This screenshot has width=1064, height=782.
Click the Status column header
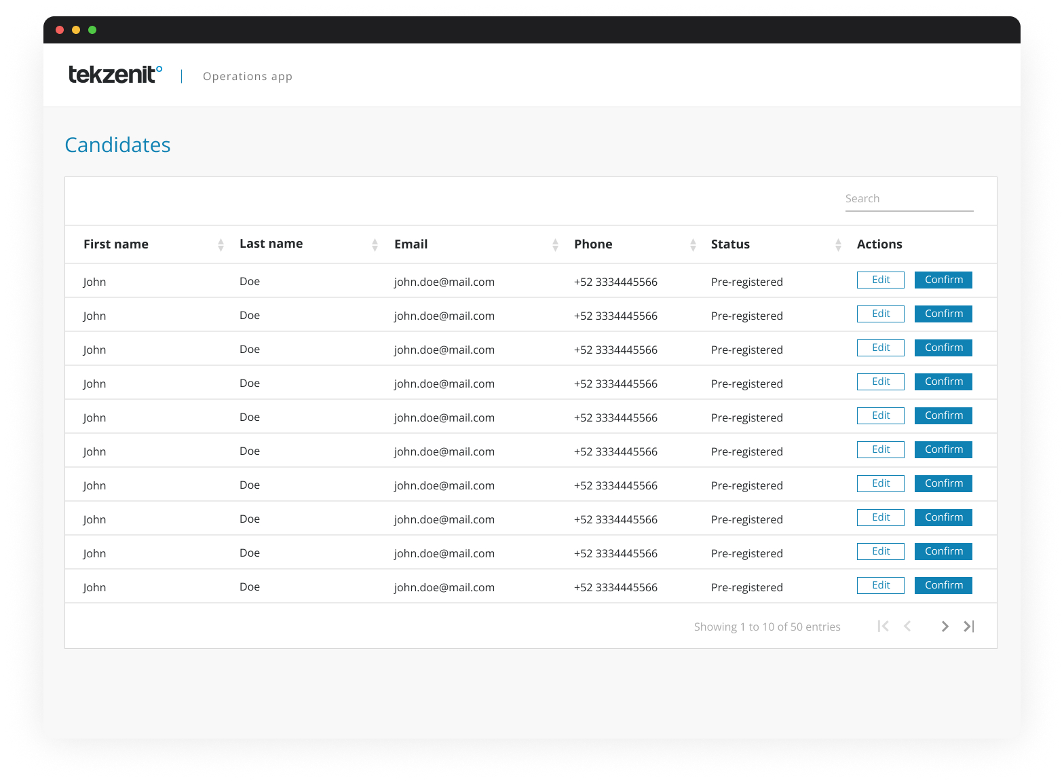pyautogui.click(x=730, y=244)
